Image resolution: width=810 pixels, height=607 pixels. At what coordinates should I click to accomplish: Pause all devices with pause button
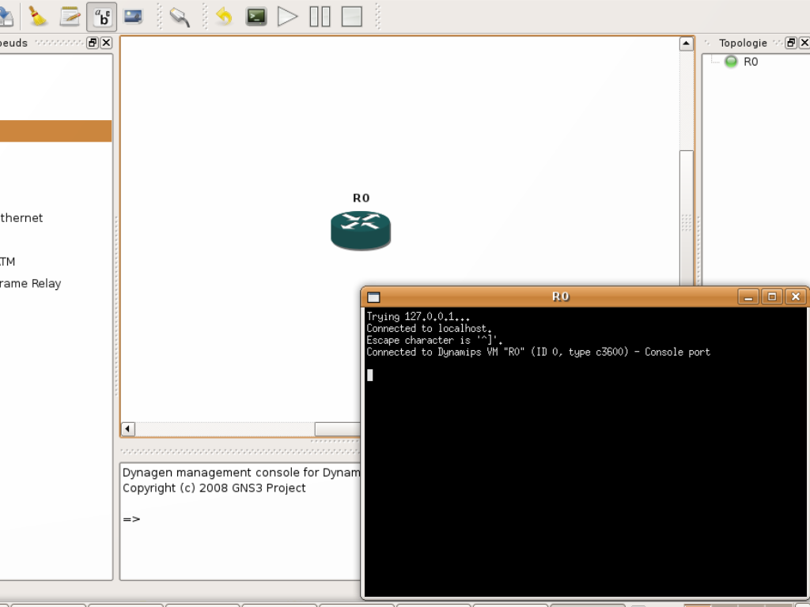320,17
